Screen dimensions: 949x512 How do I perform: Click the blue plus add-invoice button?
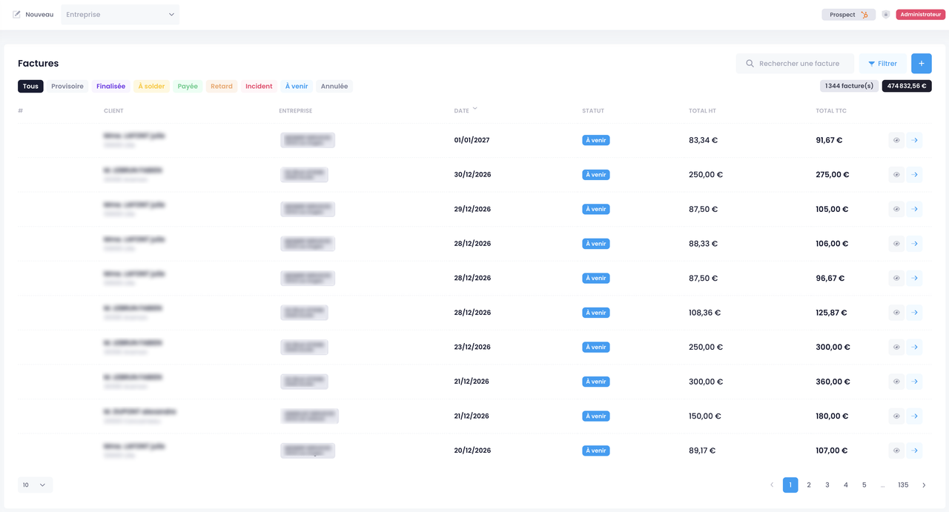922,64
